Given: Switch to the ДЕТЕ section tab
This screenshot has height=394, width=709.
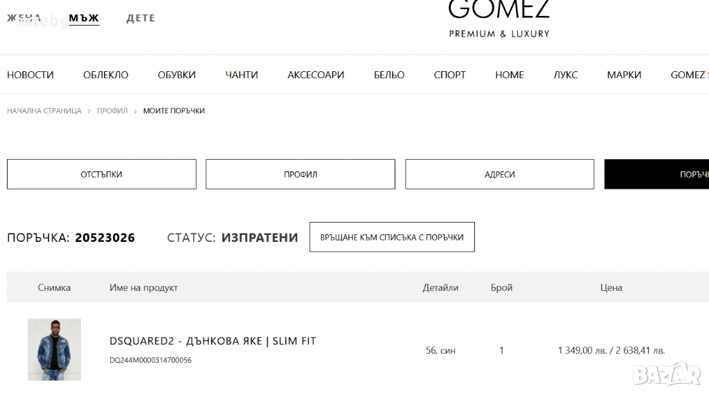Looking at the screenshot, I should coord(141,18).
